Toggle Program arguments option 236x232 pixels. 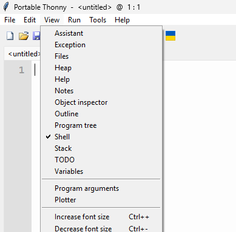(x=101, y=188)
